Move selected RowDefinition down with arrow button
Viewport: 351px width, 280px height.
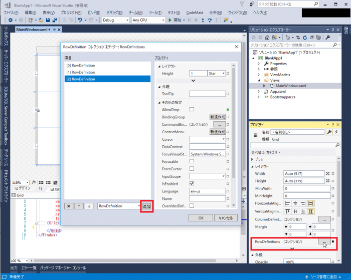(89, 206)
